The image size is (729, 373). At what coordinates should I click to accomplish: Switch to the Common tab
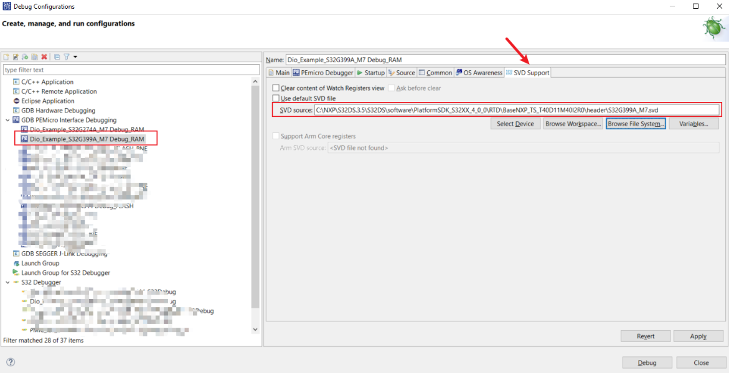pyautogui.click(x=435, y=73)
